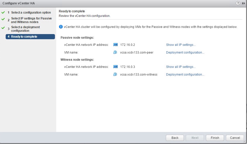Cancel the Configure vCenter HA wizard

tap(235, 138)
